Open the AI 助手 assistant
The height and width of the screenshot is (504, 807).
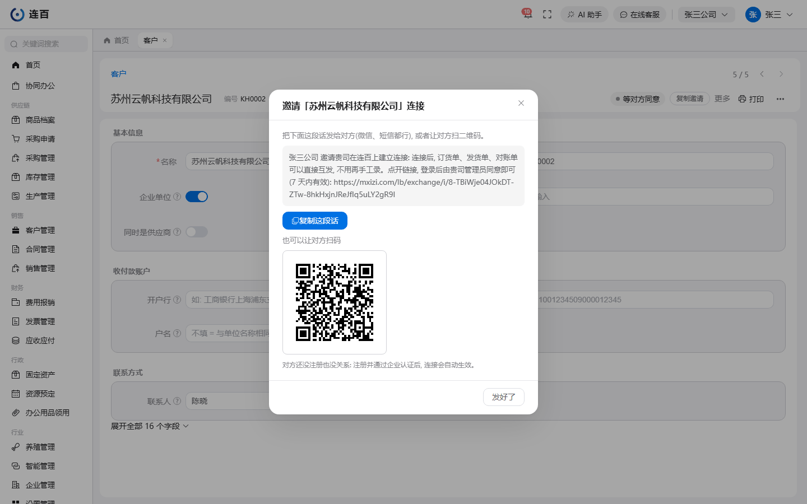click(585, 15)
